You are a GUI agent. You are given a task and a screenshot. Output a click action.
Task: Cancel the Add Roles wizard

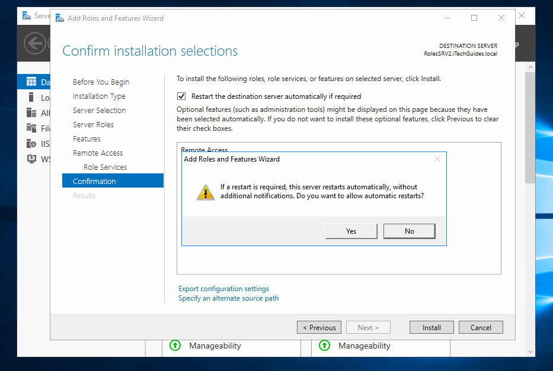[x=481, y=327]
